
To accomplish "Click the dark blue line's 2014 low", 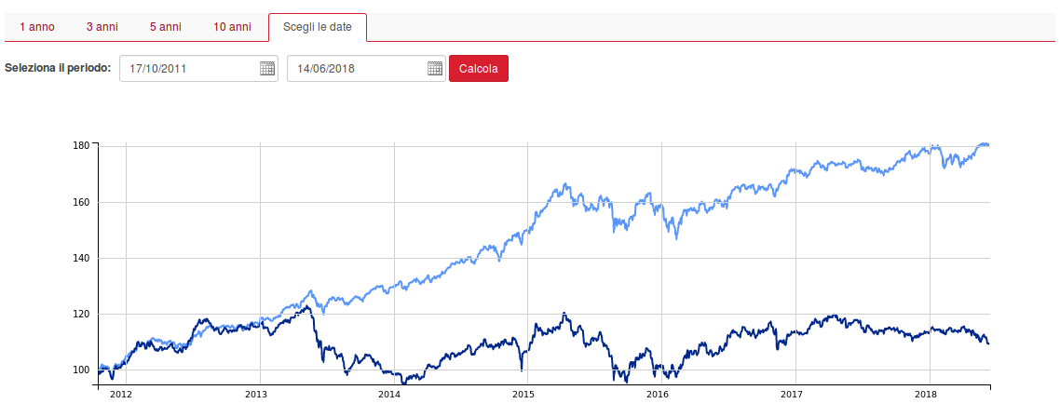I will click(x=404, y=382).
